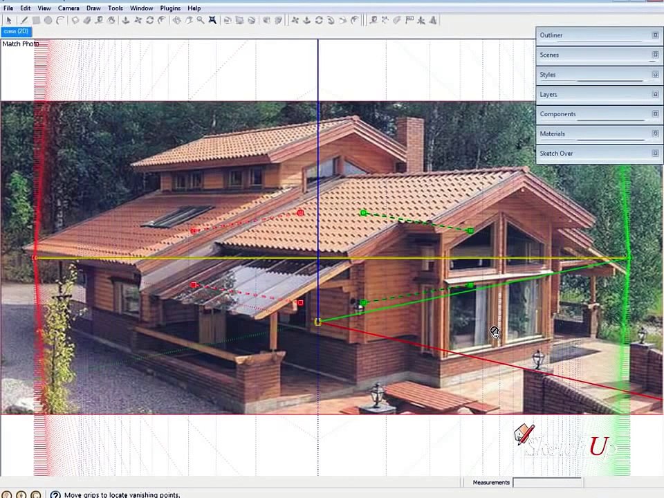Select the Orbit camera tool
The width and height of the screenshot is (664, 498).
176,20
